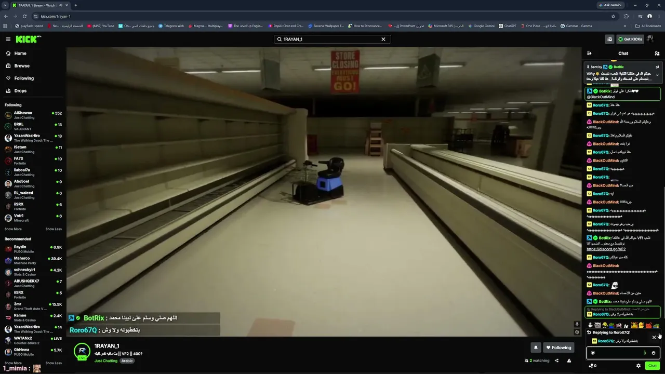Reload the page with the refresh icon
Screen dimensions: 665x374
click(25, 16)
